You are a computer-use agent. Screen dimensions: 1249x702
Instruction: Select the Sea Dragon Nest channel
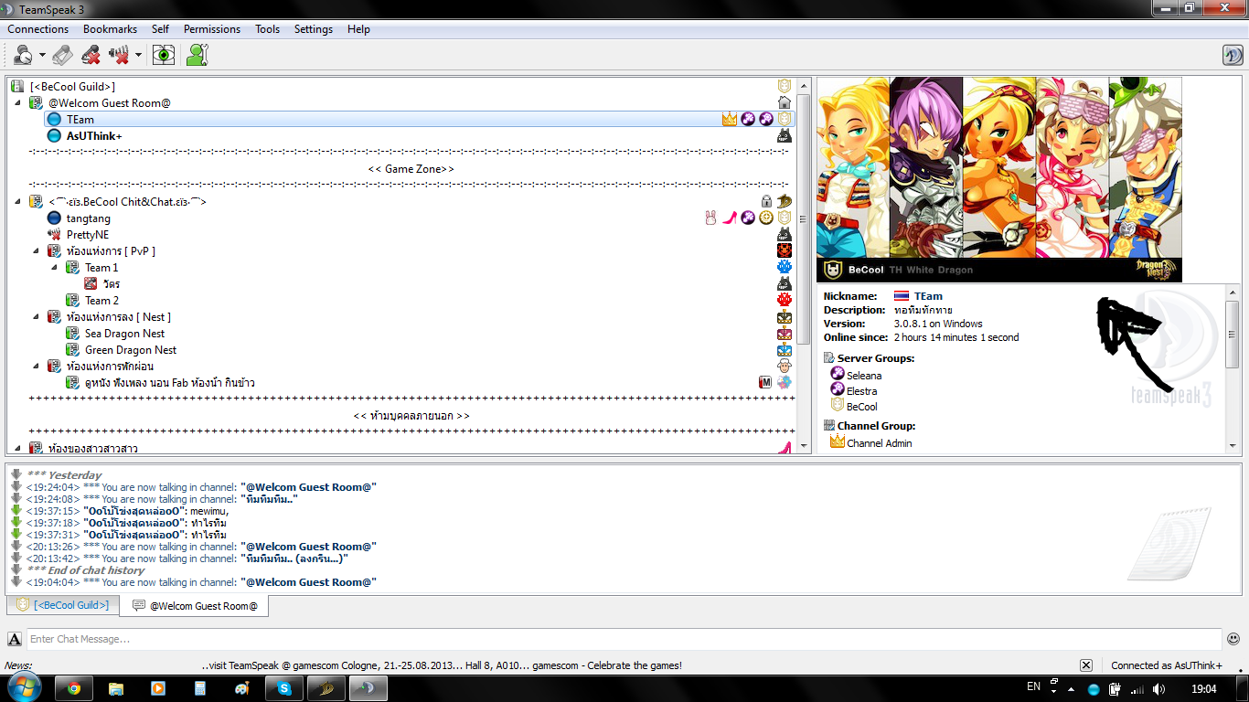point(124,334)
